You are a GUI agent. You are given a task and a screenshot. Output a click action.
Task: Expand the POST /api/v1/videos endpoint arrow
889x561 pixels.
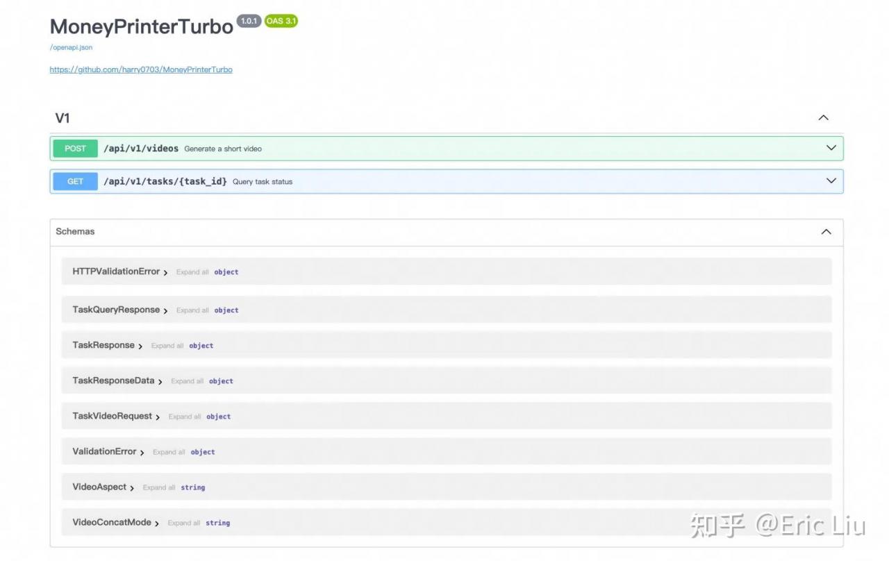point(831,148)
